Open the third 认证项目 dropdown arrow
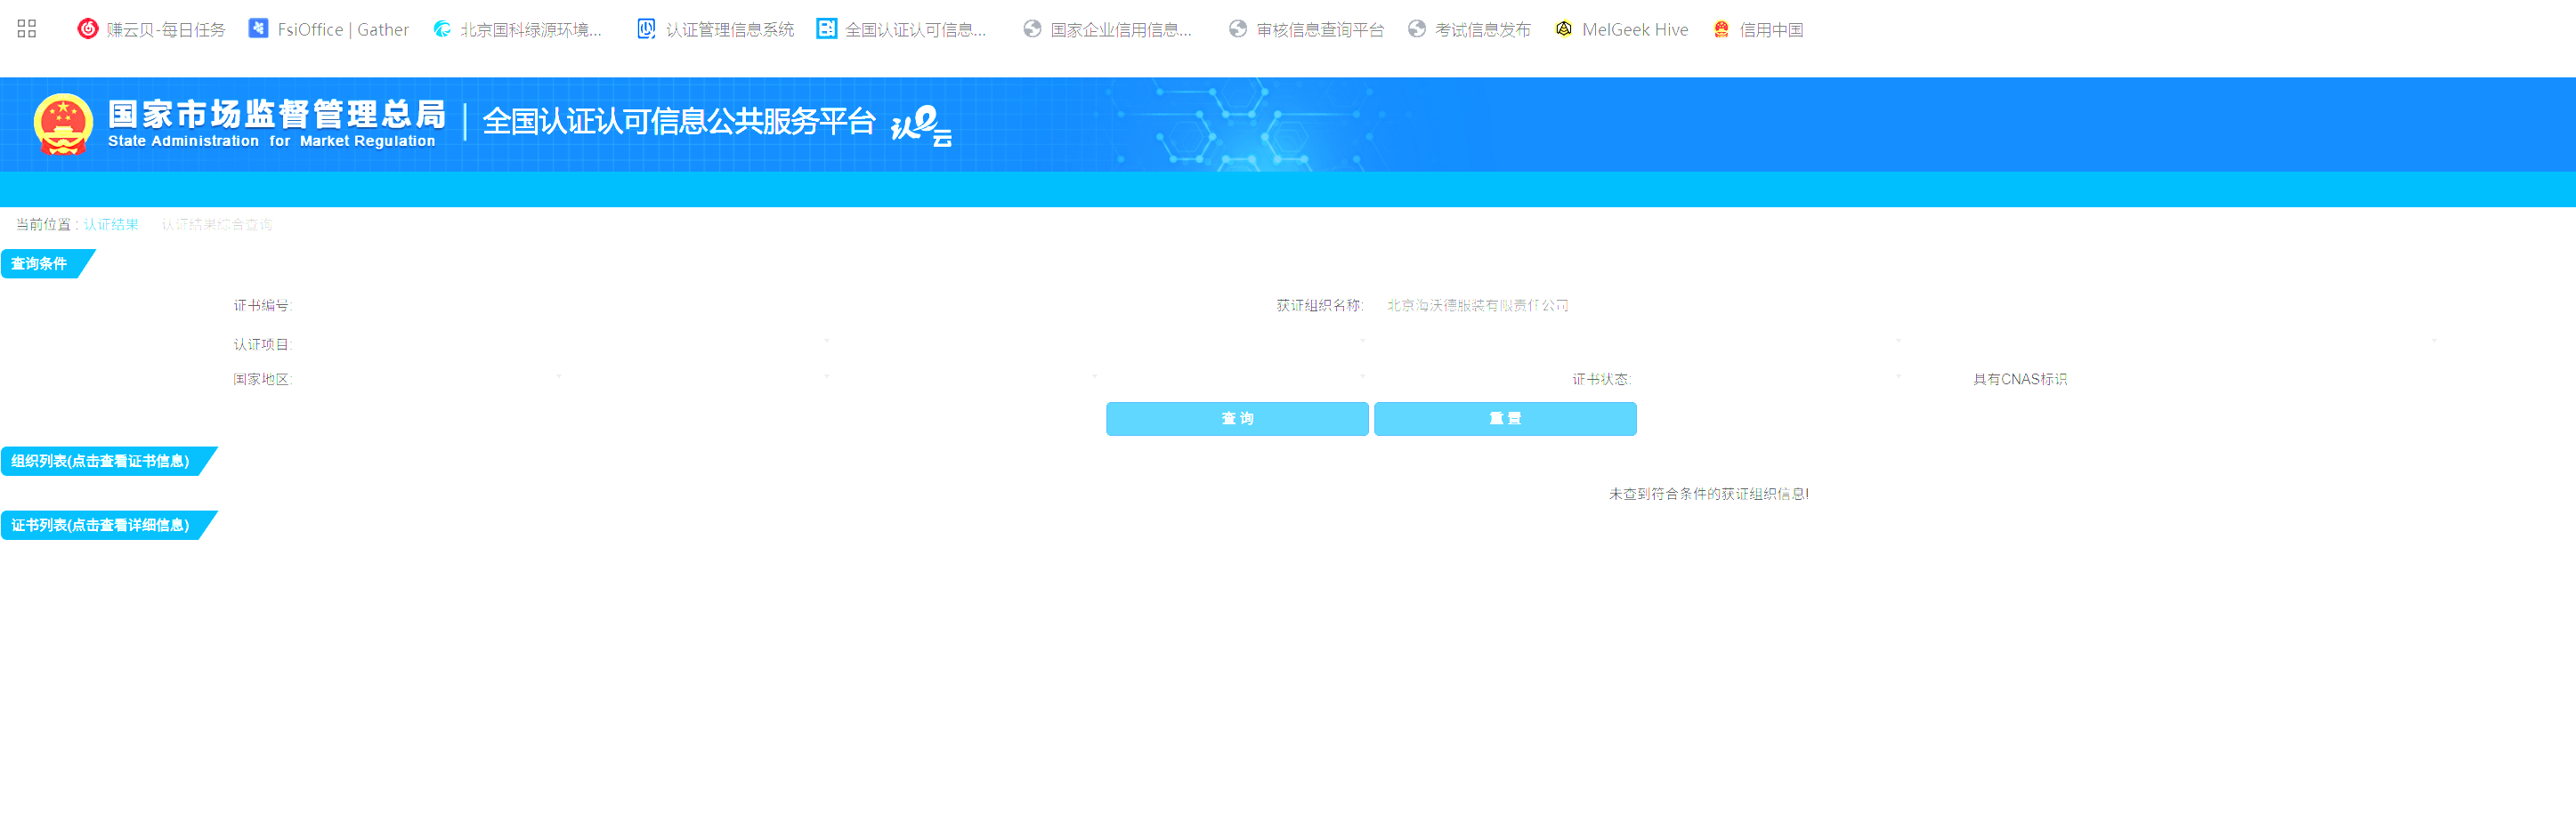The height and width of the screenshot is (813, 2576). coord(1899,342)
